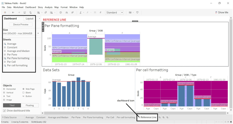Click the Device Preview button
Viewport: 233px width, 124px height.
click(x=21, y=24)
